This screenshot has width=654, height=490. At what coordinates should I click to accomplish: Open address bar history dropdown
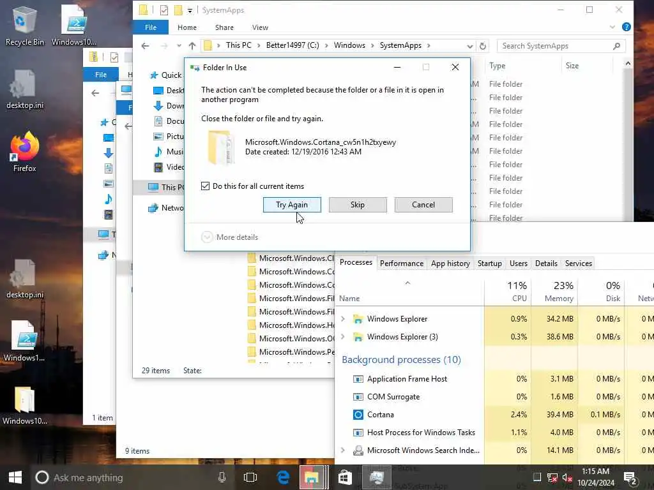(469, 46)
